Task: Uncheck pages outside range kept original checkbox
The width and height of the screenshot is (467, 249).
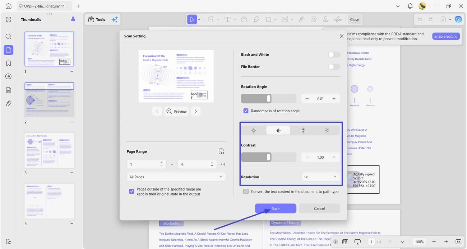Action: 131,192
